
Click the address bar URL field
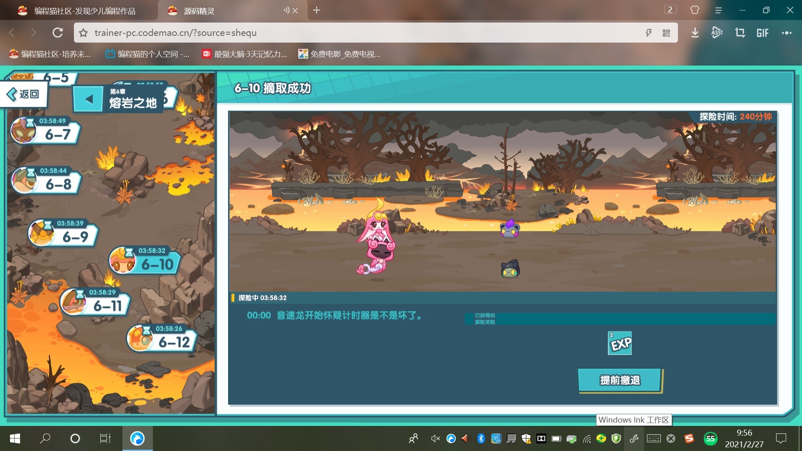(x=363, y=33)
